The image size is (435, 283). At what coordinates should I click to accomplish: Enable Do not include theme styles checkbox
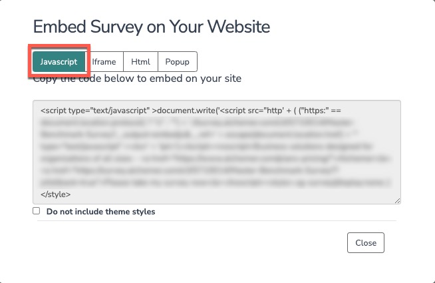[37, 211]
